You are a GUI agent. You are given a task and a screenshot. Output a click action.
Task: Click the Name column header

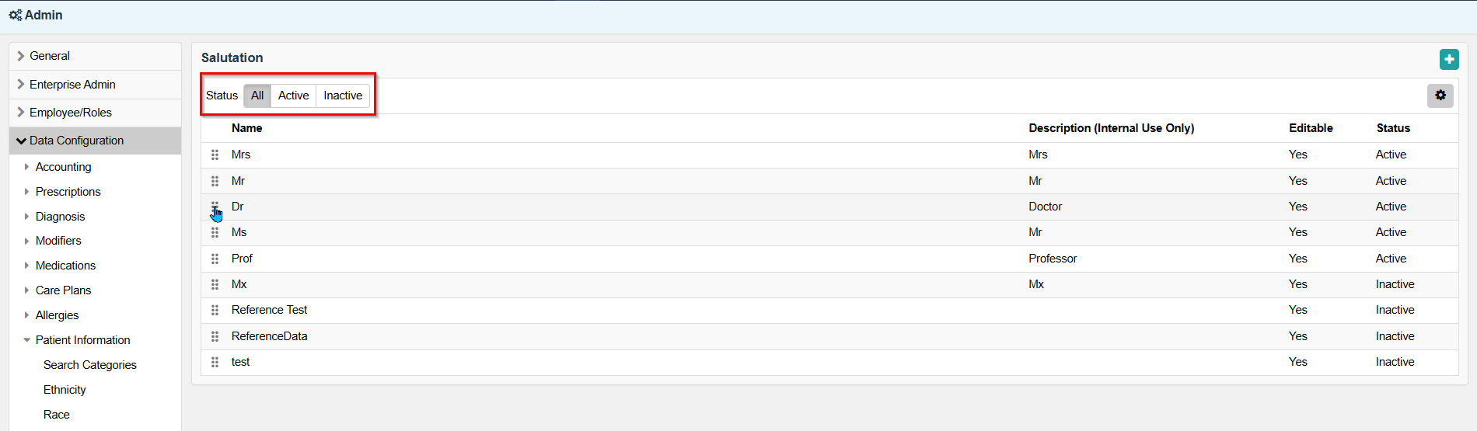pos(246,128)
